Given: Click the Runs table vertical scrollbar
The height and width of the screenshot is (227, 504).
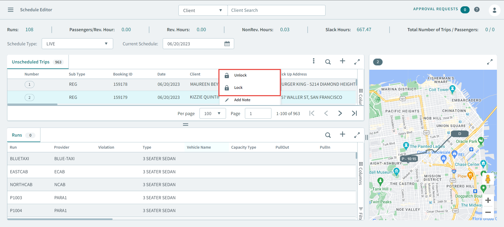Looking at the screenshot, I should [x=356, y=155].
